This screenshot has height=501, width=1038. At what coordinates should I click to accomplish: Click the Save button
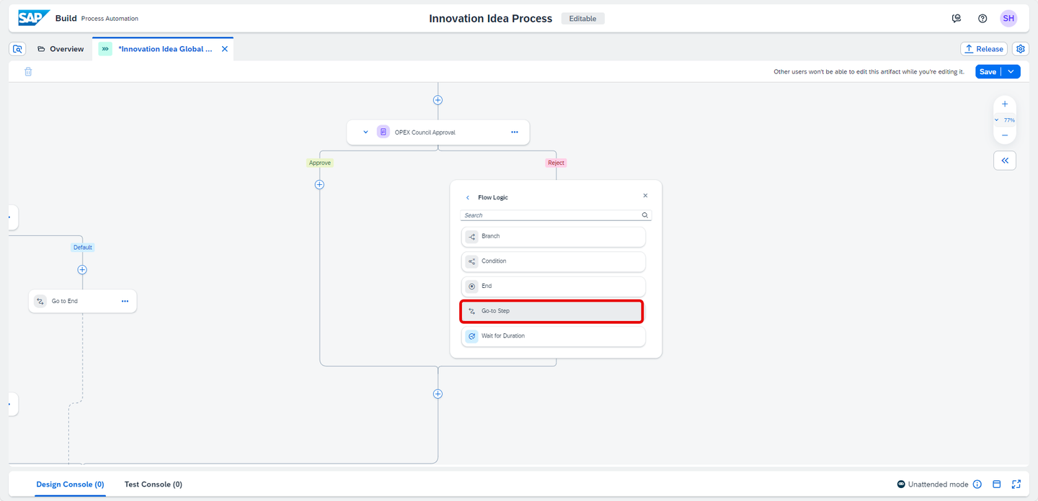click(988, 71)
